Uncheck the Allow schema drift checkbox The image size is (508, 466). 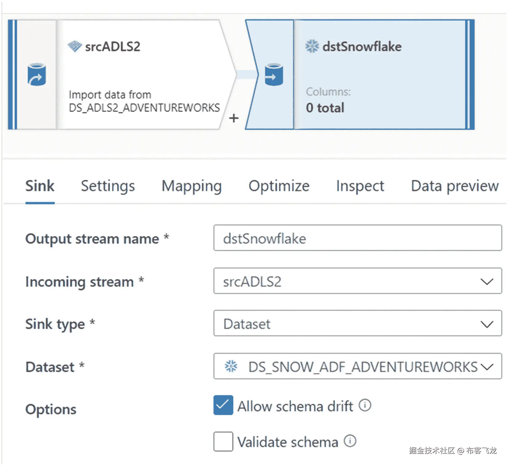click(223, 405)
